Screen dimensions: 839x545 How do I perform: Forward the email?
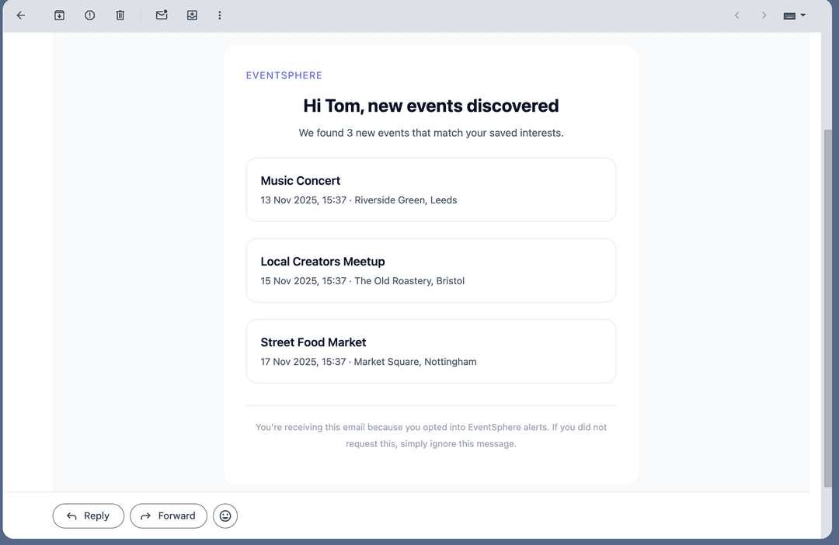(x=168, y=515)
